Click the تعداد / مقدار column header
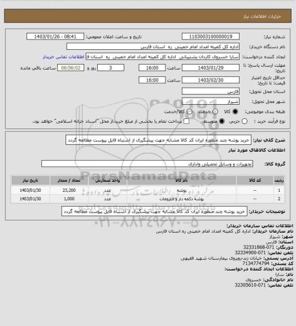This screenshot has width=296, height=326. [69, 181]
